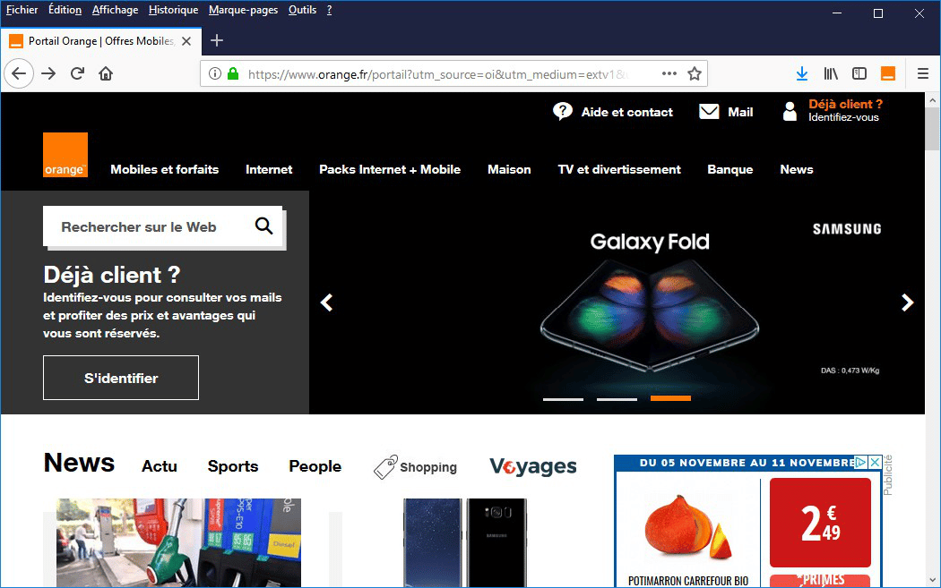
Task: Bookmark this page with the star icon
Action: (694, 73)
